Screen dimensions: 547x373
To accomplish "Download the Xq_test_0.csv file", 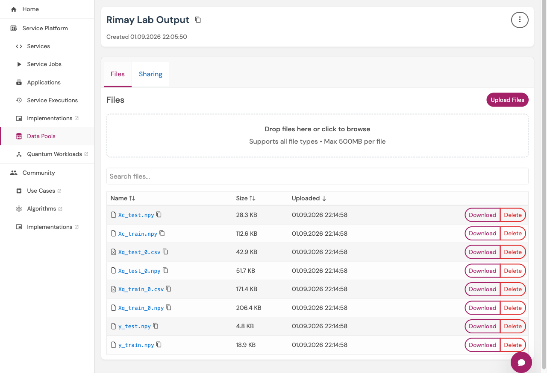I will click(x=482, y=252).
